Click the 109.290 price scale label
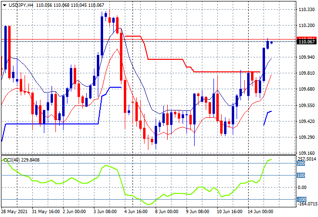Viewport: 318px width, 217px height. (x=306, y=137)
